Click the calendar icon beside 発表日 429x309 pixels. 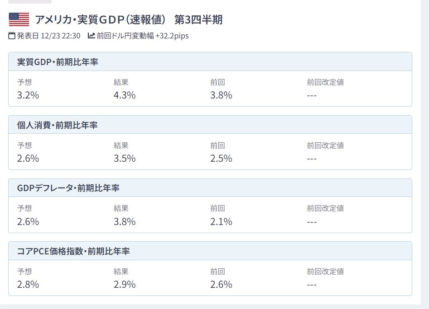(x=12, y=36)
